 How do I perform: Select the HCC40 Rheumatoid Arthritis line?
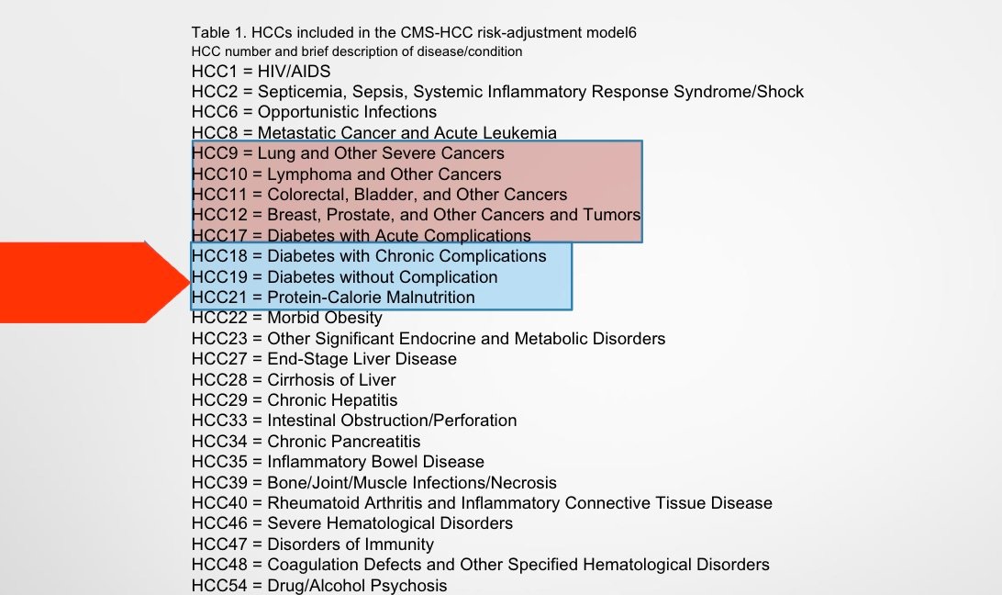[482, 503]
